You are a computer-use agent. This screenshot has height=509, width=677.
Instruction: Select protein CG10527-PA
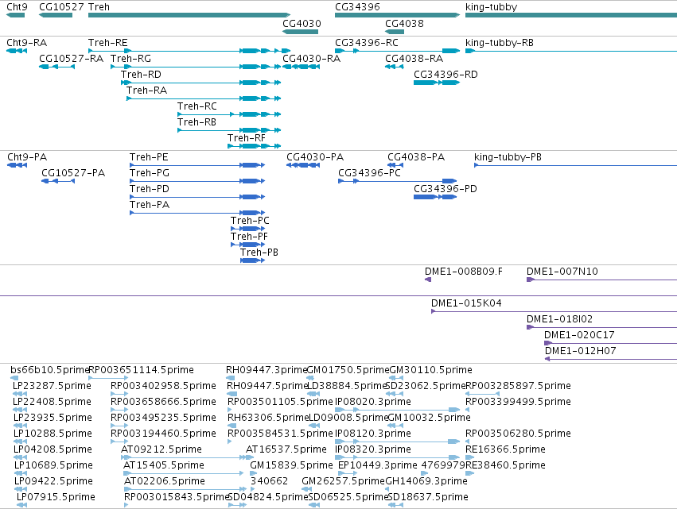click(x=58, y=181)
